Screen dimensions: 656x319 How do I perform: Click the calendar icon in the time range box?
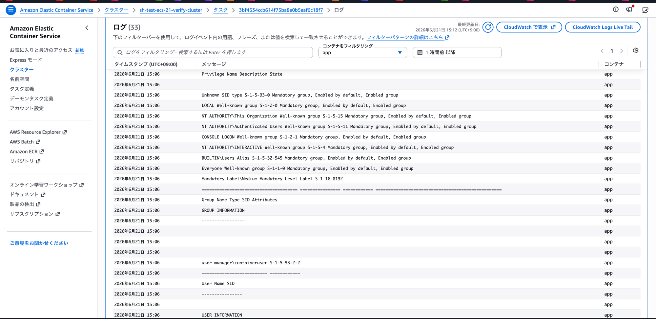420,52
